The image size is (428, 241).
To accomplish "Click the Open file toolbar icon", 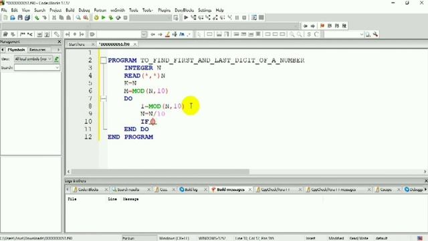I will [x=13, y=18].
